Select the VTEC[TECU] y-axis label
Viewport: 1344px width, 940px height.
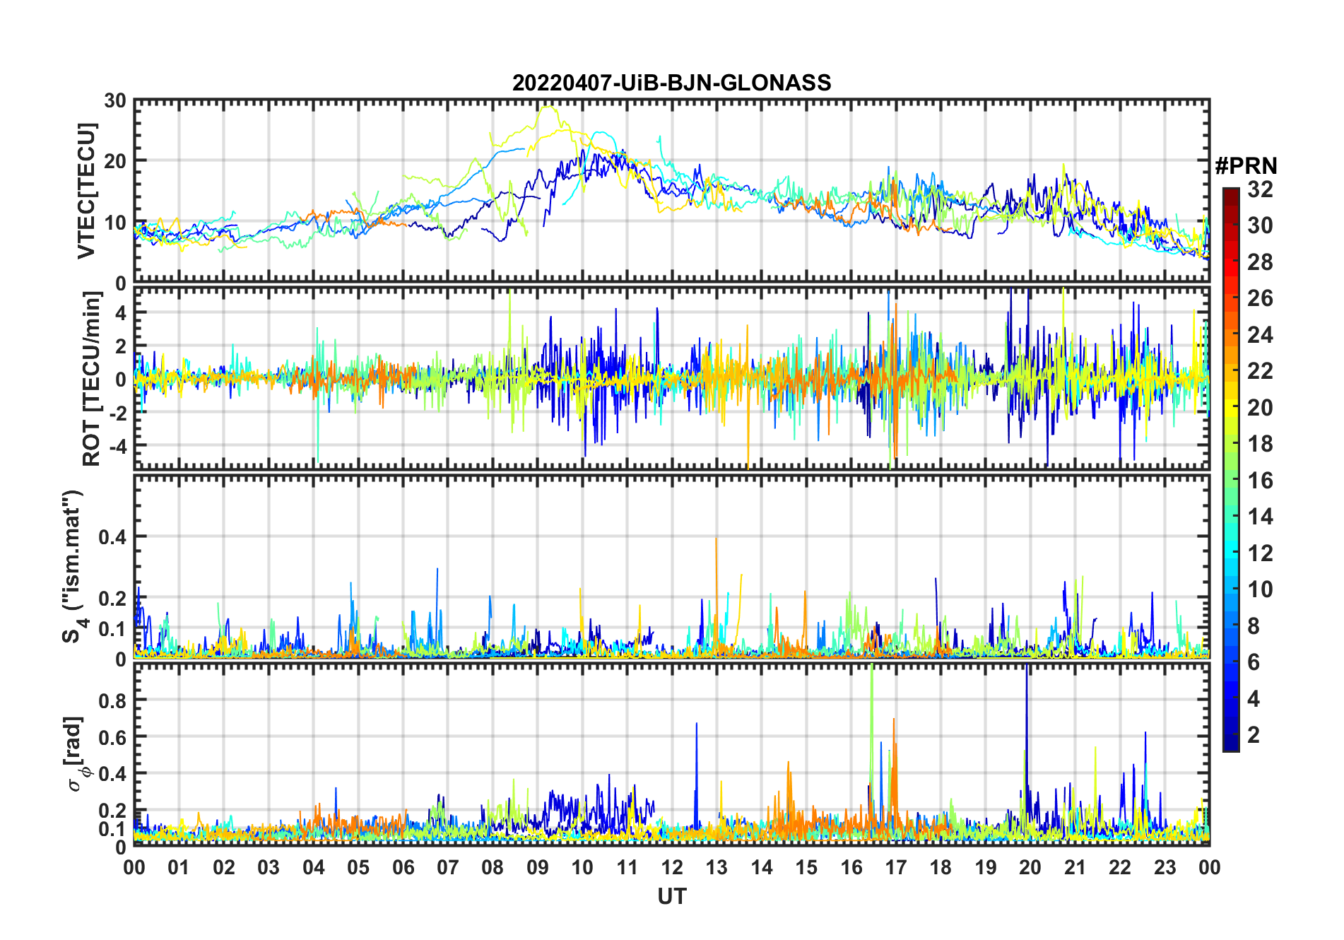[x=86, y=192]
